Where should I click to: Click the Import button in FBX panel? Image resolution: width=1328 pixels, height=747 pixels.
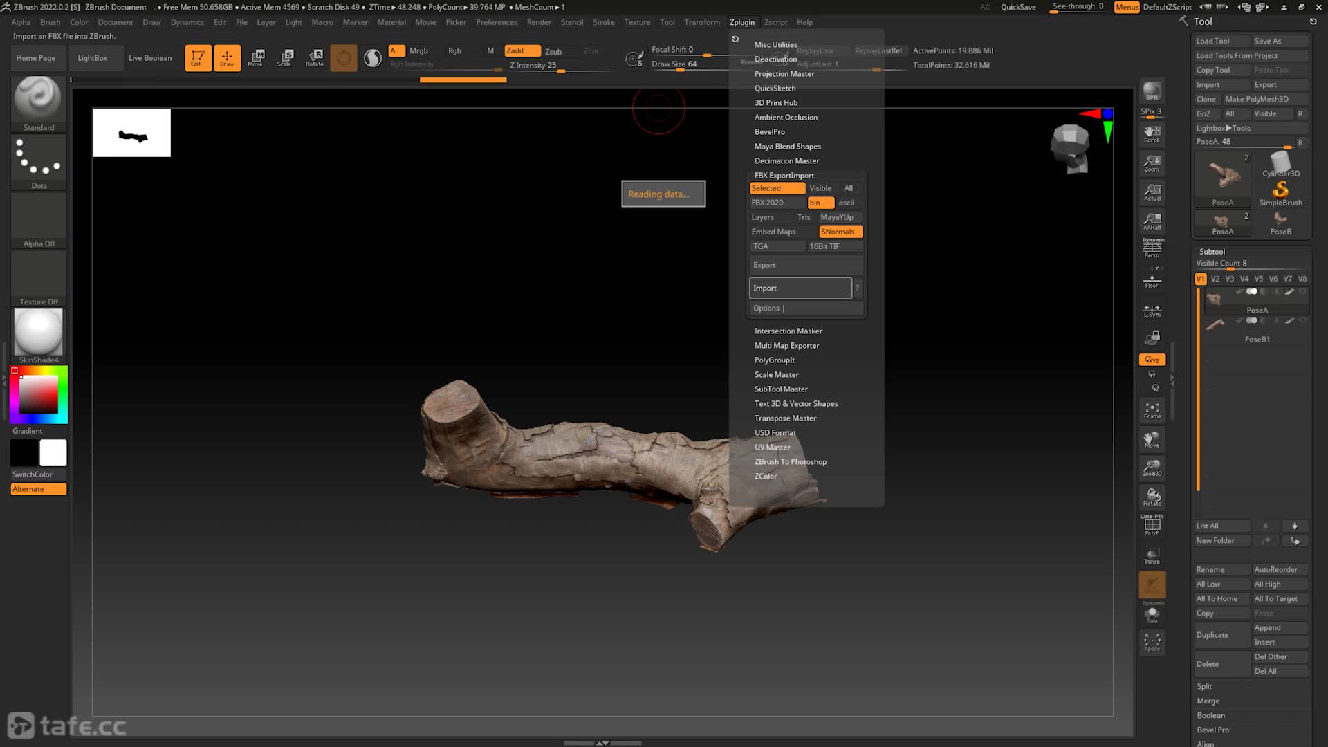pyautogui.click(x=800, y=287)
